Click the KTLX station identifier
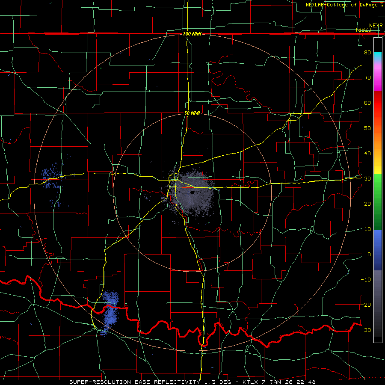 point(251,382)
